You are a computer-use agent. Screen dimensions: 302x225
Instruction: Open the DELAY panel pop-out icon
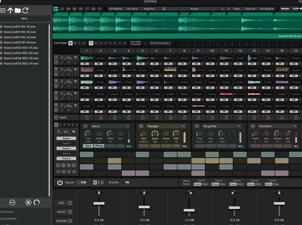pos(70,211)
